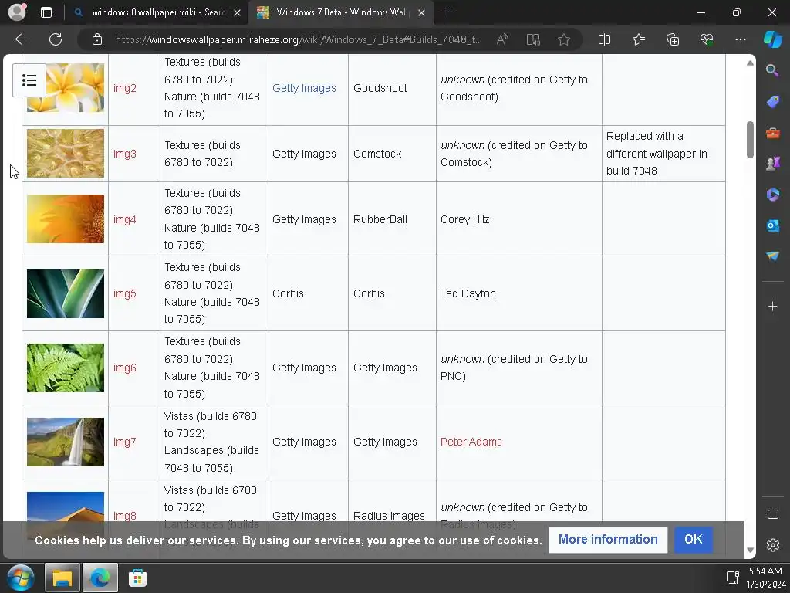790x593 pixels.
Task: Open sidebar Games chess icon
Action: pyautogui.click(x=772, y=164)
